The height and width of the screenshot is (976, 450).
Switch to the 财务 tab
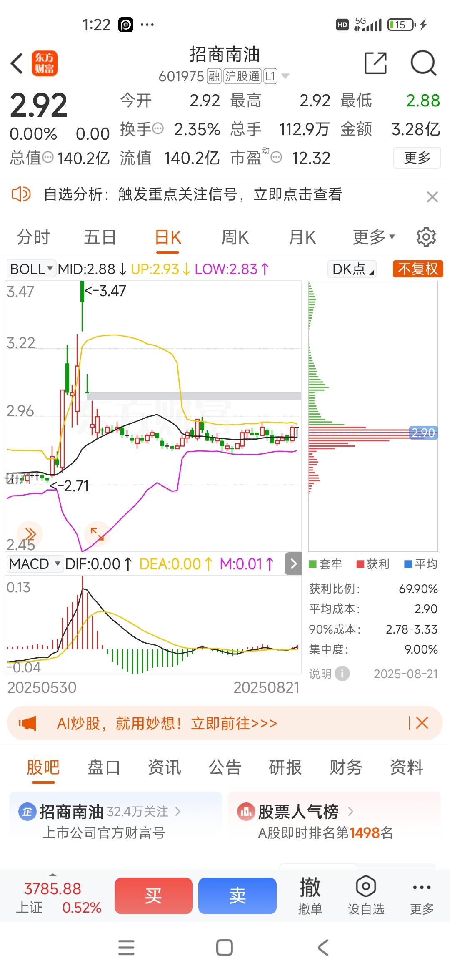[346, 767]
